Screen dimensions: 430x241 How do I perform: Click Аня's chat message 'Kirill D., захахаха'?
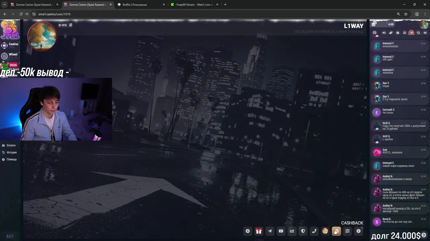[x=399, y=152]
